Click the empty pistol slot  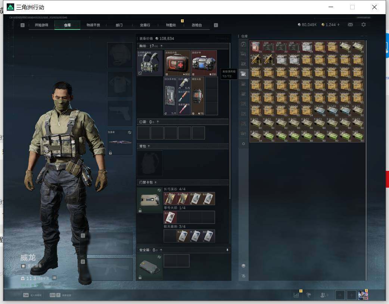coord(120,113)
